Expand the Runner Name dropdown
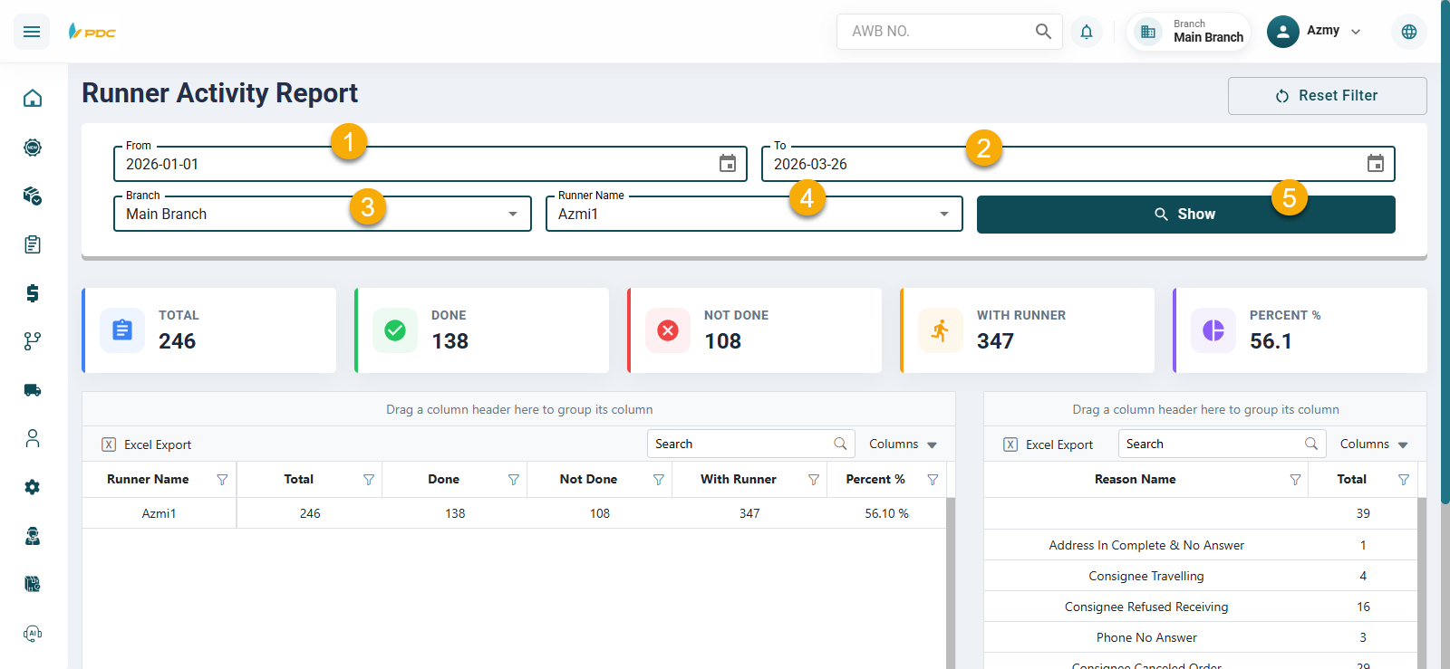This screenshot has width=1450, height=669. tap(943, 215)
